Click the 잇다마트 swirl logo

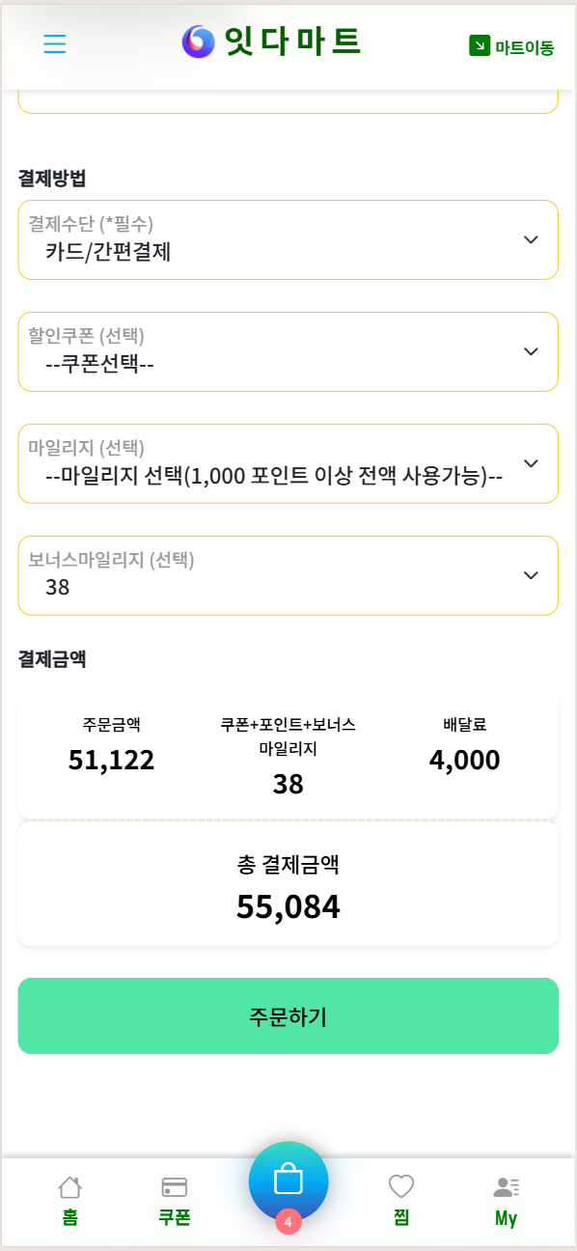pyautogui.click(x=199, y=42)
